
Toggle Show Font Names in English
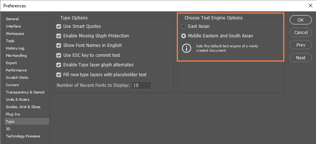[59, 45]
